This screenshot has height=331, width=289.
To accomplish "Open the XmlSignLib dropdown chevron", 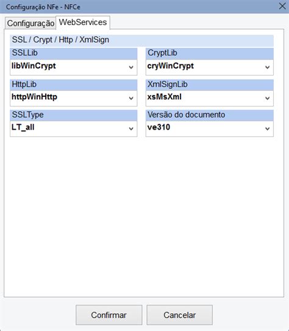I will pyautogui.click(x=267, y=99).
